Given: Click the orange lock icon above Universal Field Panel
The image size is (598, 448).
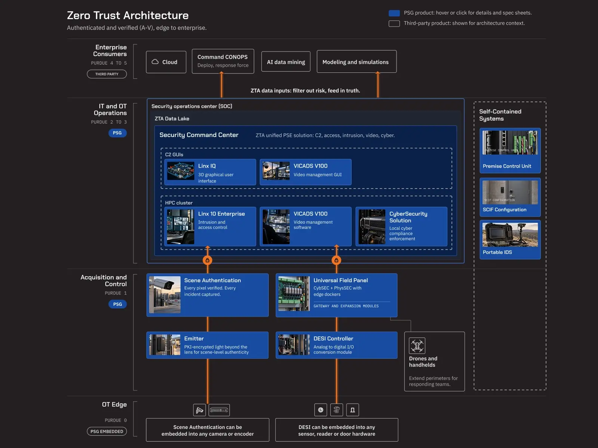Looking at the screenshot, I should [x=336, y=260].
